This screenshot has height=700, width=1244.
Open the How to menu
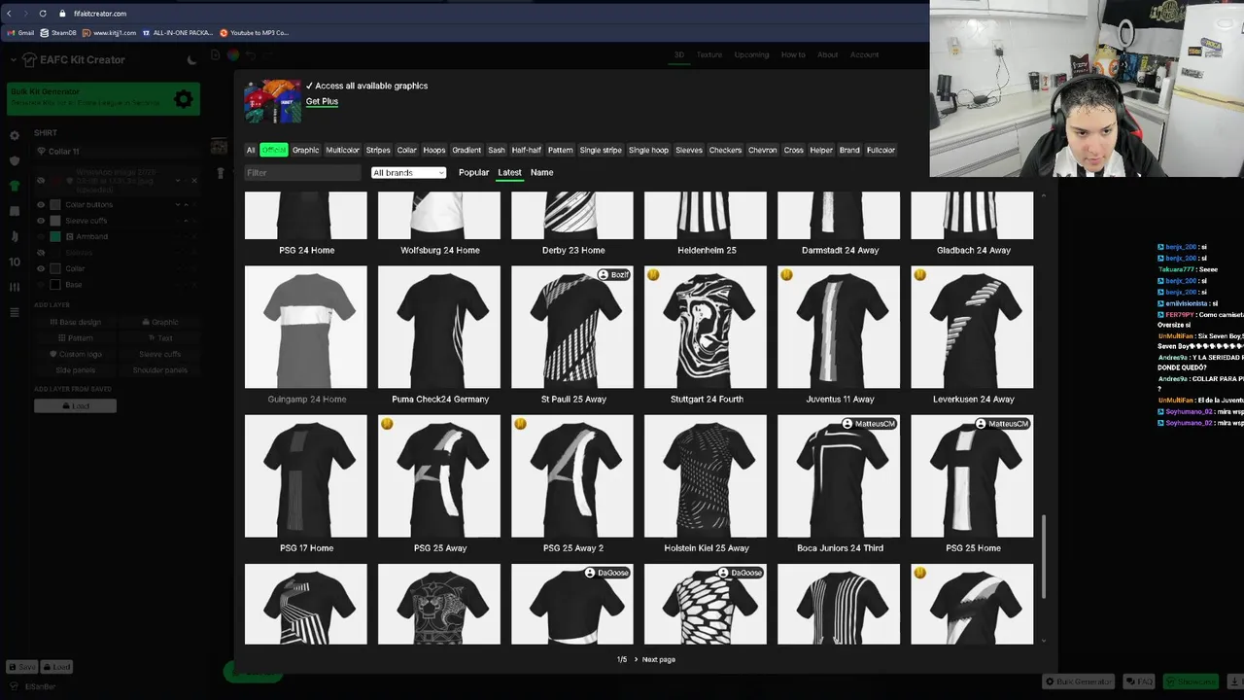click(x=793, y=54)
